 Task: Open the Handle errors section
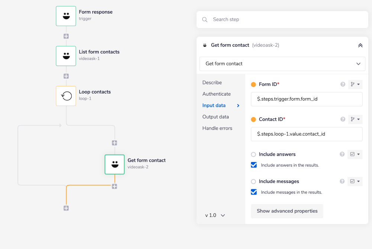(x=217, y=128)
